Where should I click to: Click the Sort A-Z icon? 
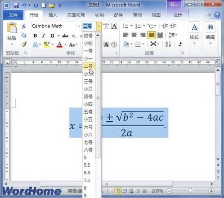168,44
